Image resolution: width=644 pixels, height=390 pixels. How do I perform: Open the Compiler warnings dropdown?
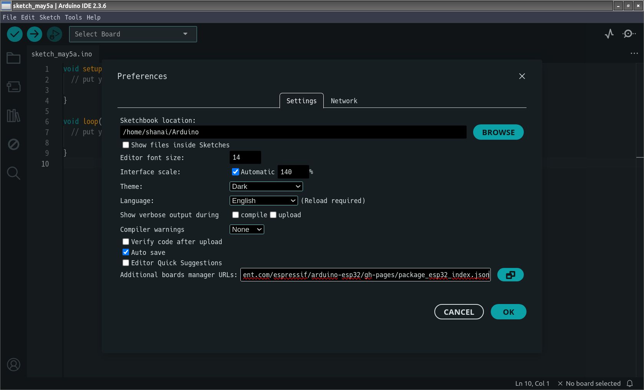247,230
